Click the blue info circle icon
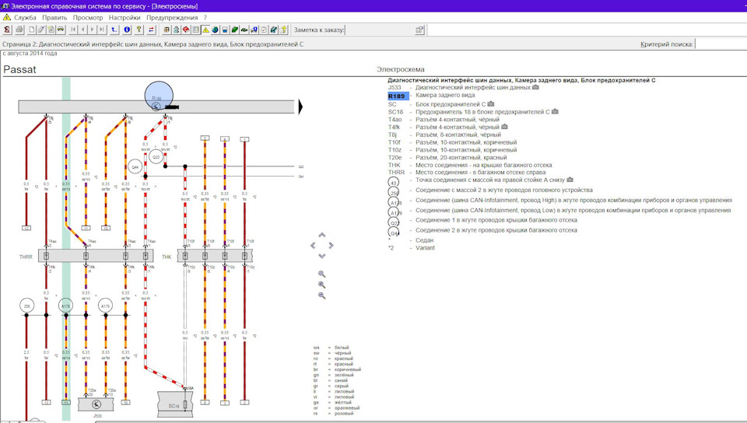The height and width of the screenshot is (423, 747). tap(127, 30)
